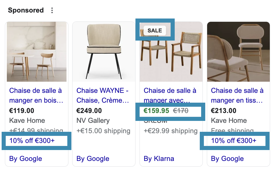Click the Kave Home wooden chair kitchen image

tap(37, 52)
